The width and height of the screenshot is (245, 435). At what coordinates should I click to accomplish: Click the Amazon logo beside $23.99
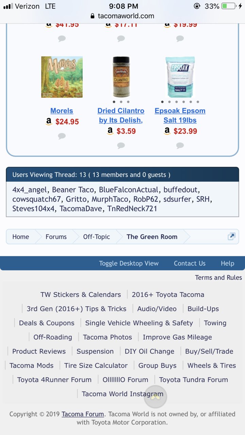pyautogui.click(x=167, y=131)
